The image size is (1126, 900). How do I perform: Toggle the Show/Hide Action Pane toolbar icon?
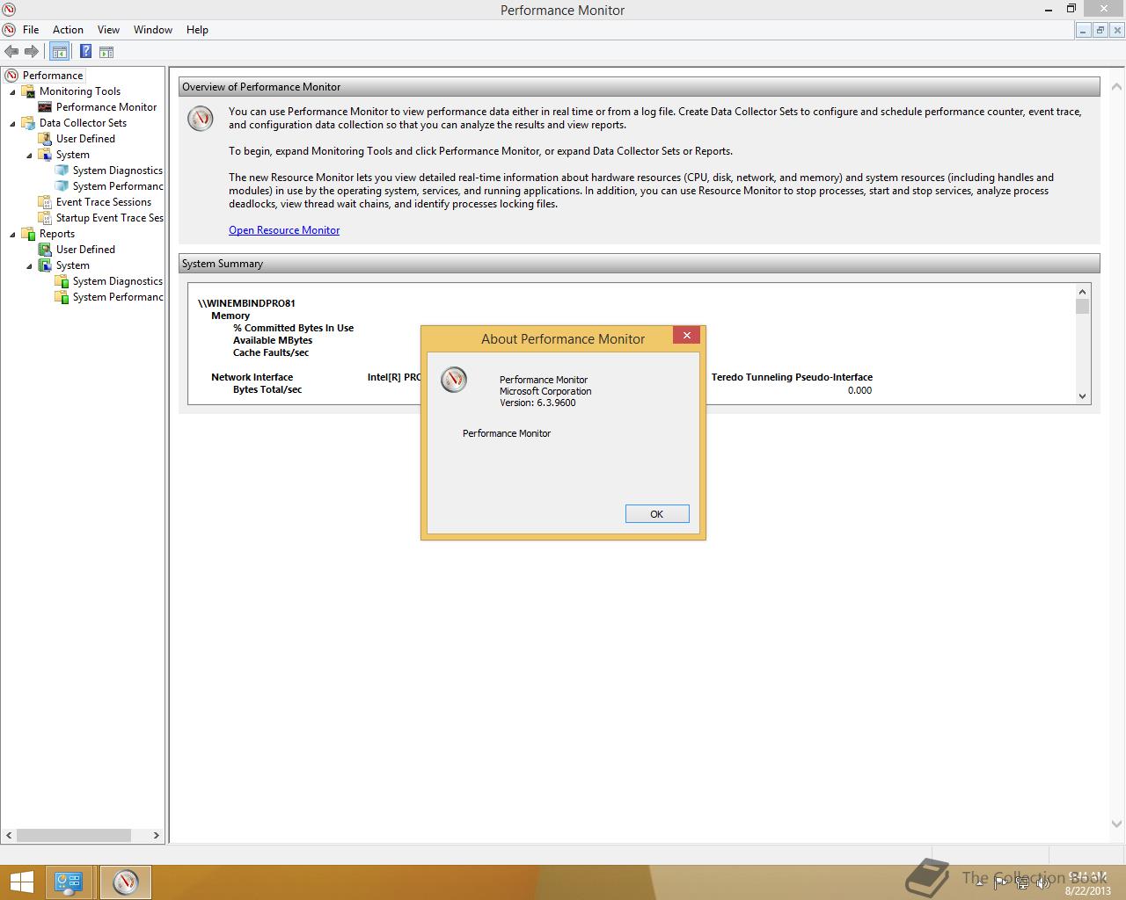(x=106, y=52)
